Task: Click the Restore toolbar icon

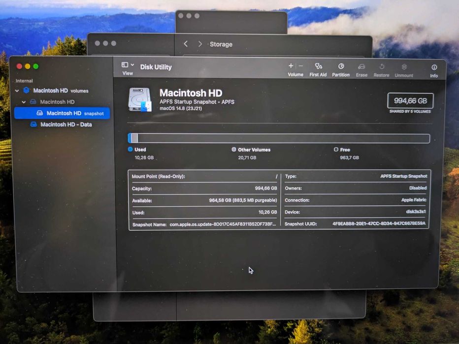Action: [382, 67]
